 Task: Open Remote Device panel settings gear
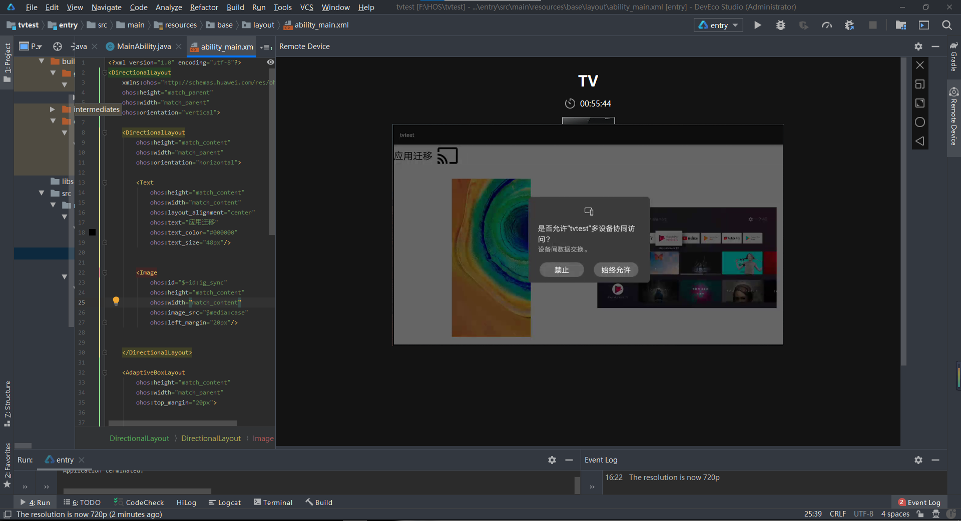pos(918,46)
